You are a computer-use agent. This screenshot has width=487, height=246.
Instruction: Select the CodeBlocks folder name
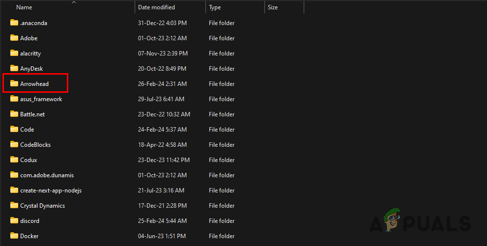pyautogui.click(x=35, y=145)
